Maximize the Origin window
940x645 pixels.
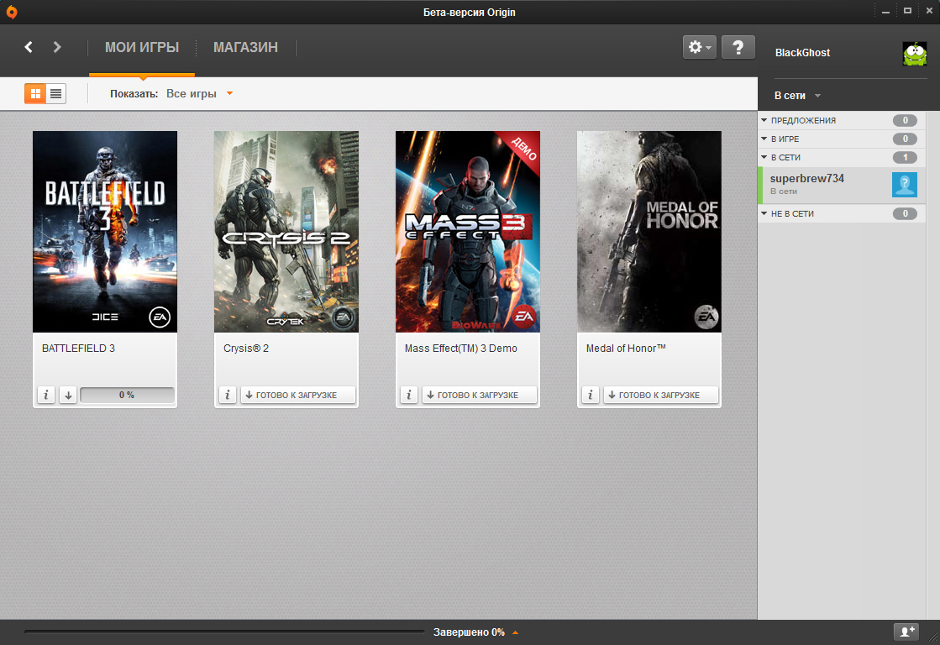tap(907, 11)
